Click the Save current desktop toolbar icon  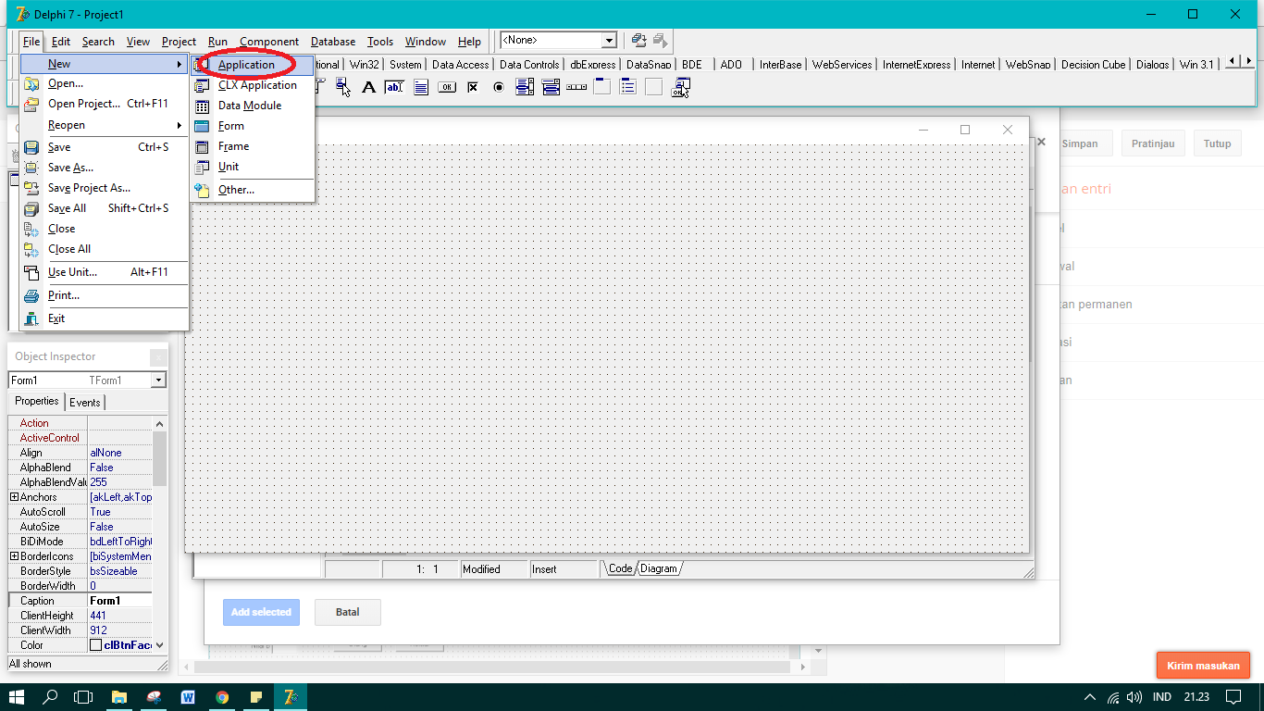pyautogui.click(x=638, y=40)
